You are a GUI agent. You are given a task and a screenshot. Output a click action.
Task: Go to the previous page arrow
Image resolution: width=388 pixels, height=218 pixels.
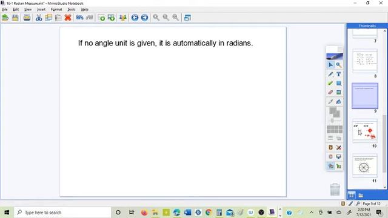[x=135, y=18]
